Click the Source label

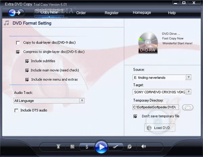coord(139,70)
